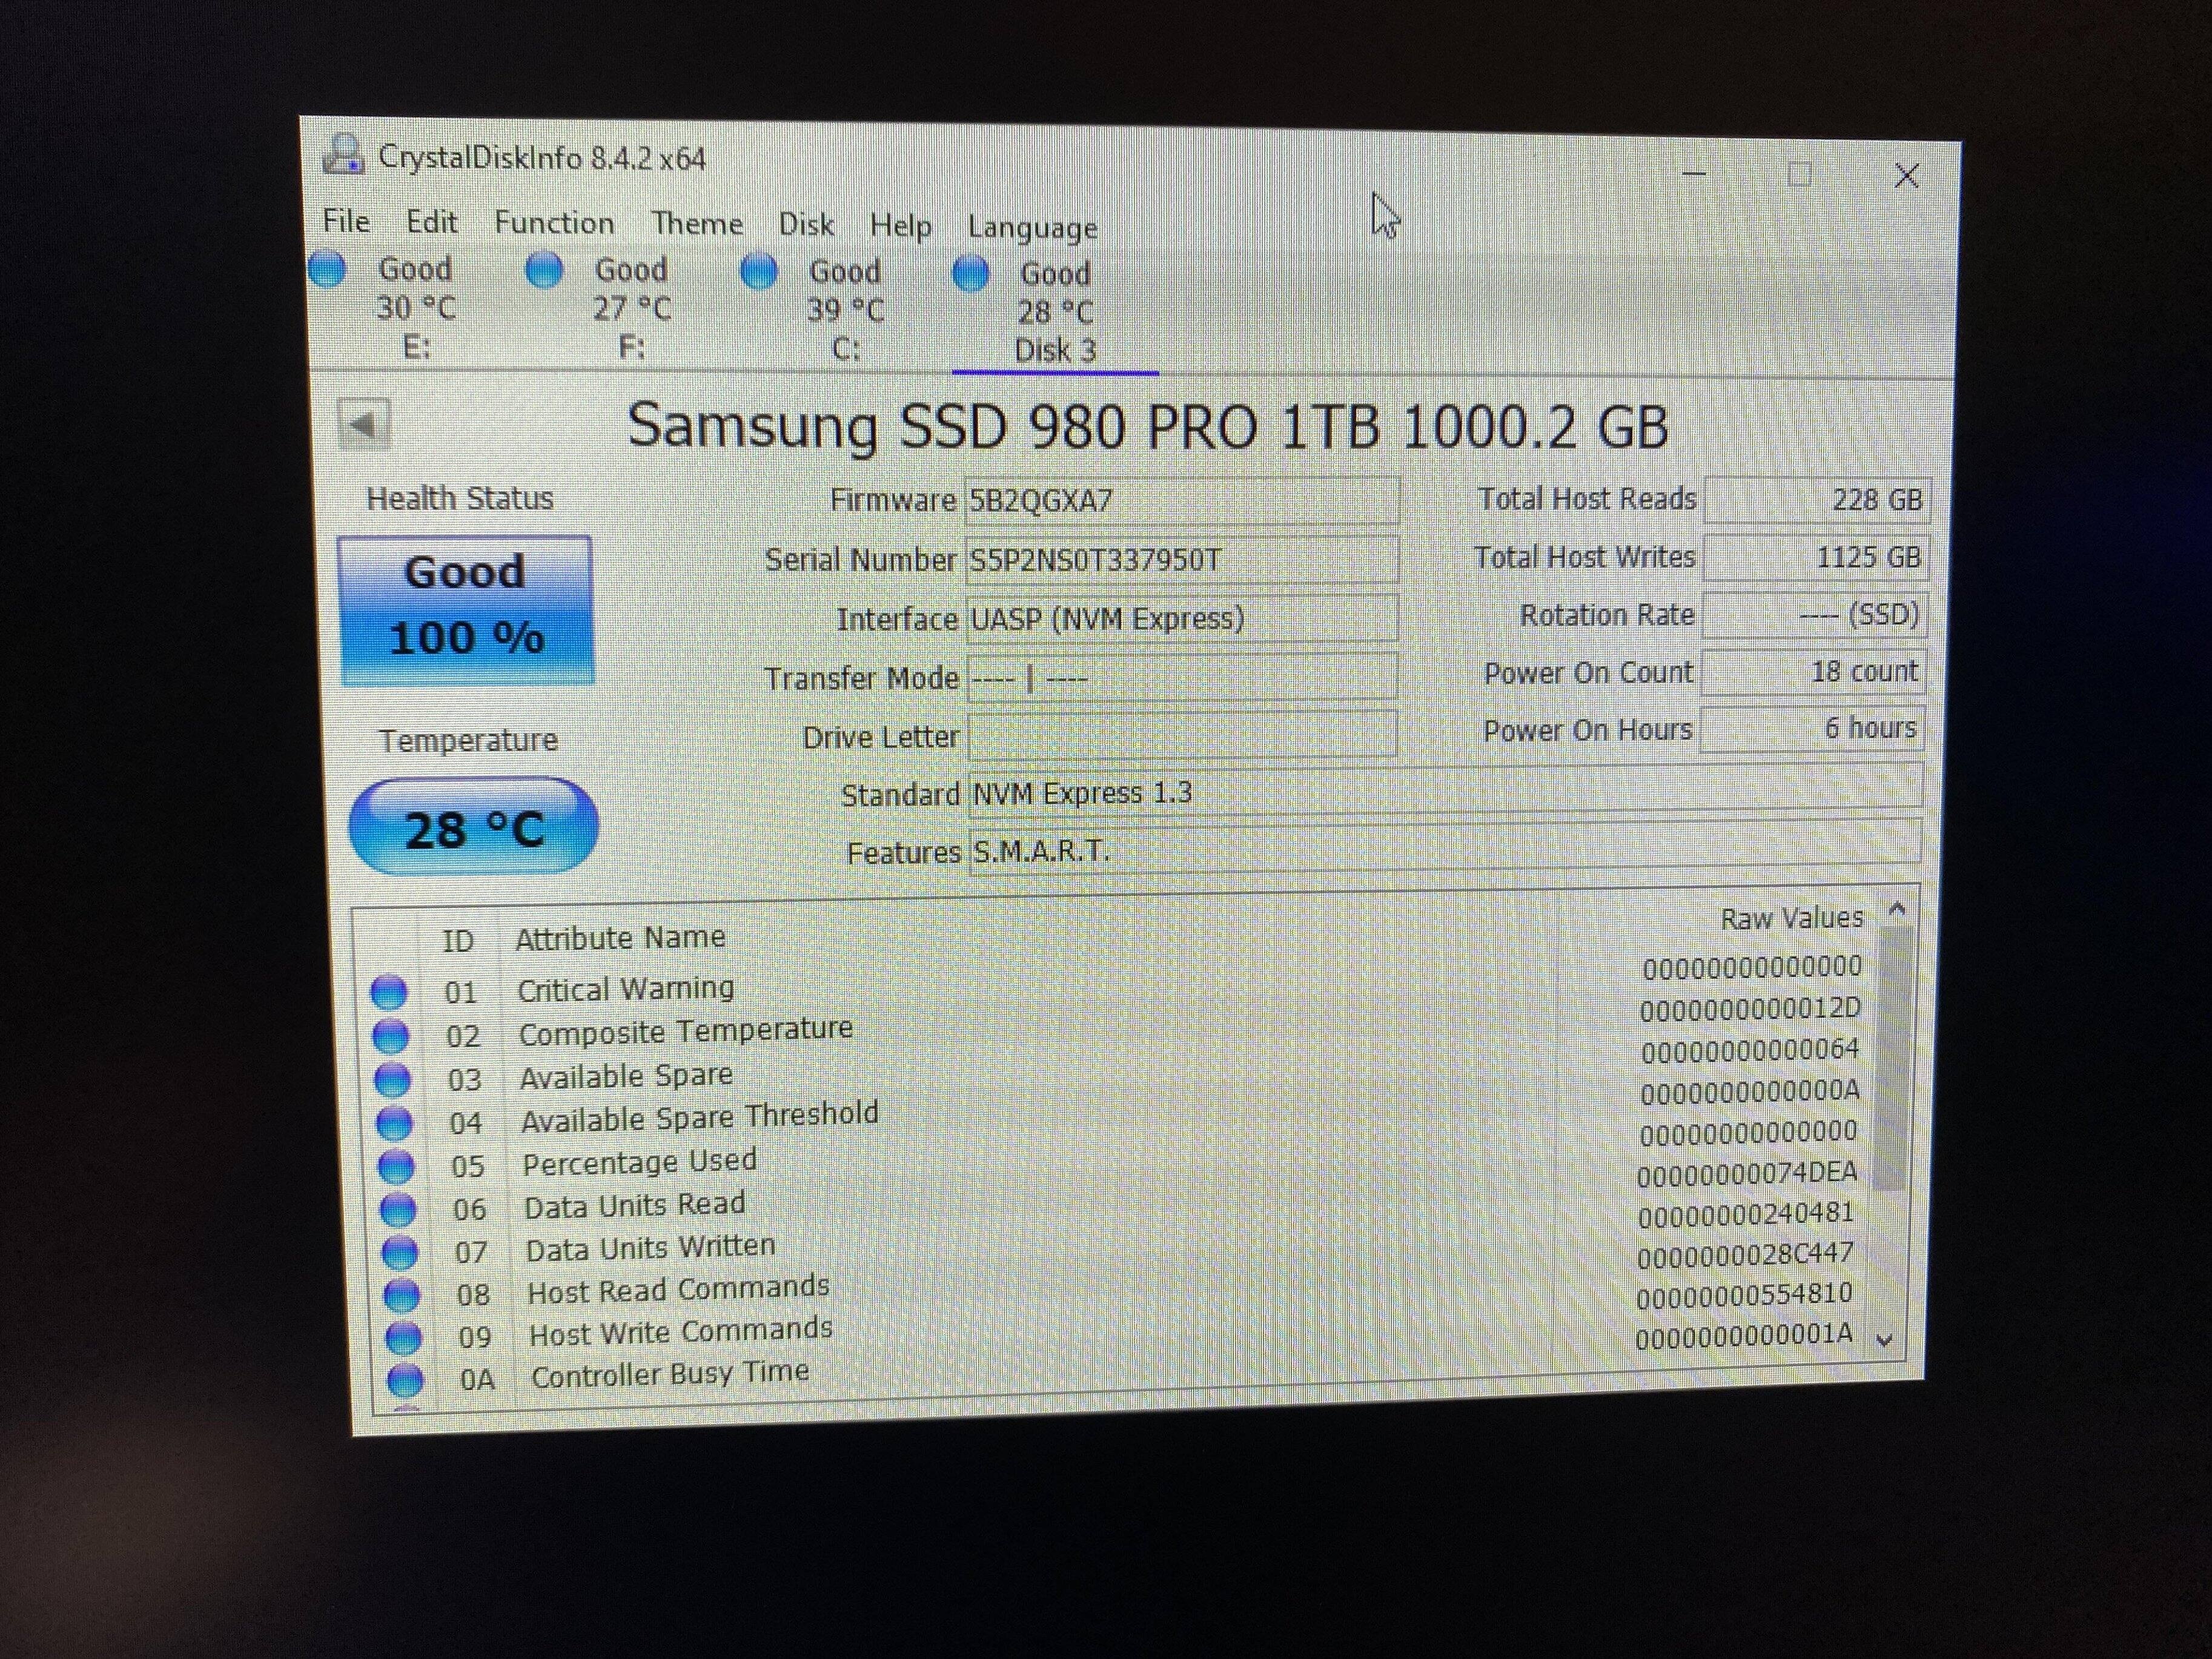The width and height of the screenshot is (2212, 1659).
Task: Click the Controller Busy Time status orb
Action: (x=405, y=1380)
